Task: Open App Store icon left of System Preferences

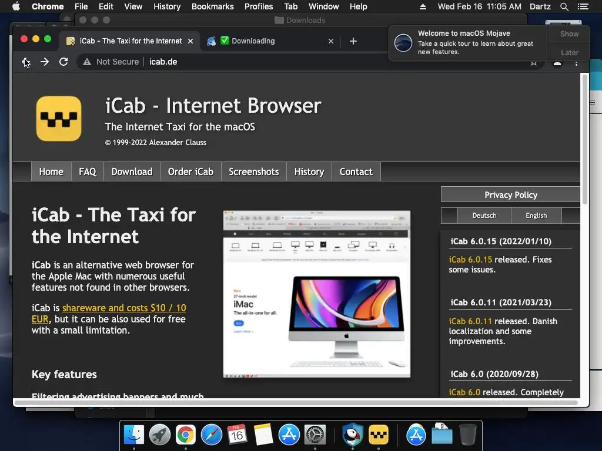Action: (x=289, y=435)
